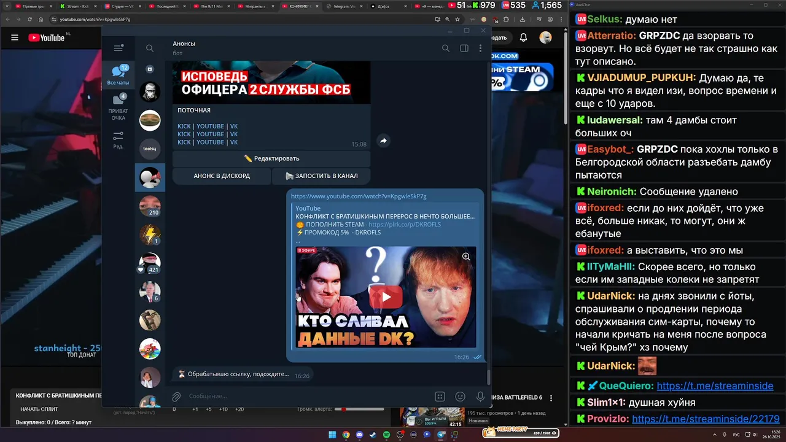Click +10 minutes increment
This screenshot has width=786, height=442.
pyautogui.click(x=224, y=409)
